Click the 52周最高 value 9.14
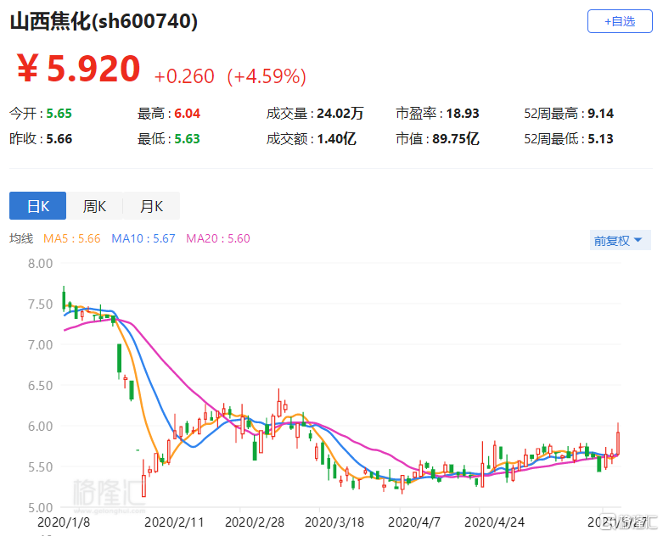Screen dimensions: 663x536 click(x=600, y=113)
